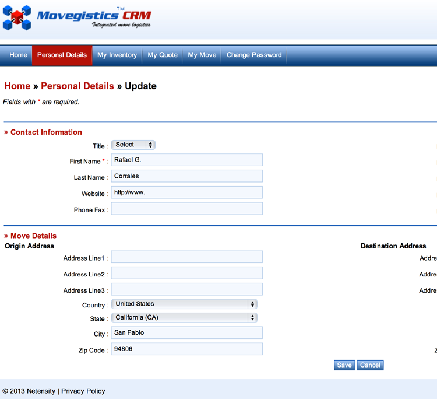437x399 pixels.
Task: Open the State dropdown showing California (CA)
Action: [184, 317]
